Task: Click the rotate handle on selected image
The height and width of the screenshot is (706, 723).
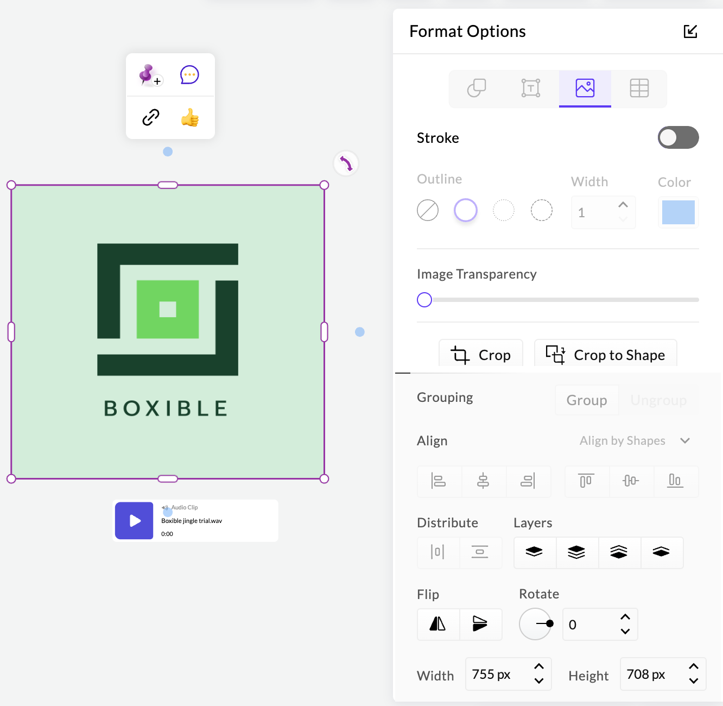Action: (346, 163)
